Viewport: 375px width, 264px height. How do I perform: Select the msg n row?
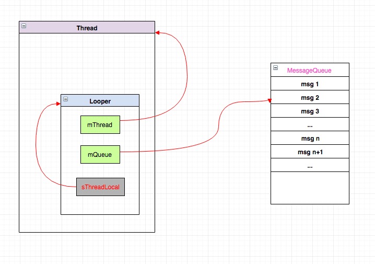click(310, 139)
